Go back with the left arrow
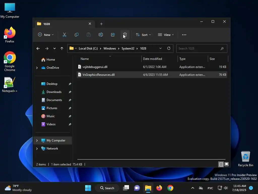 tap(38, 48)
